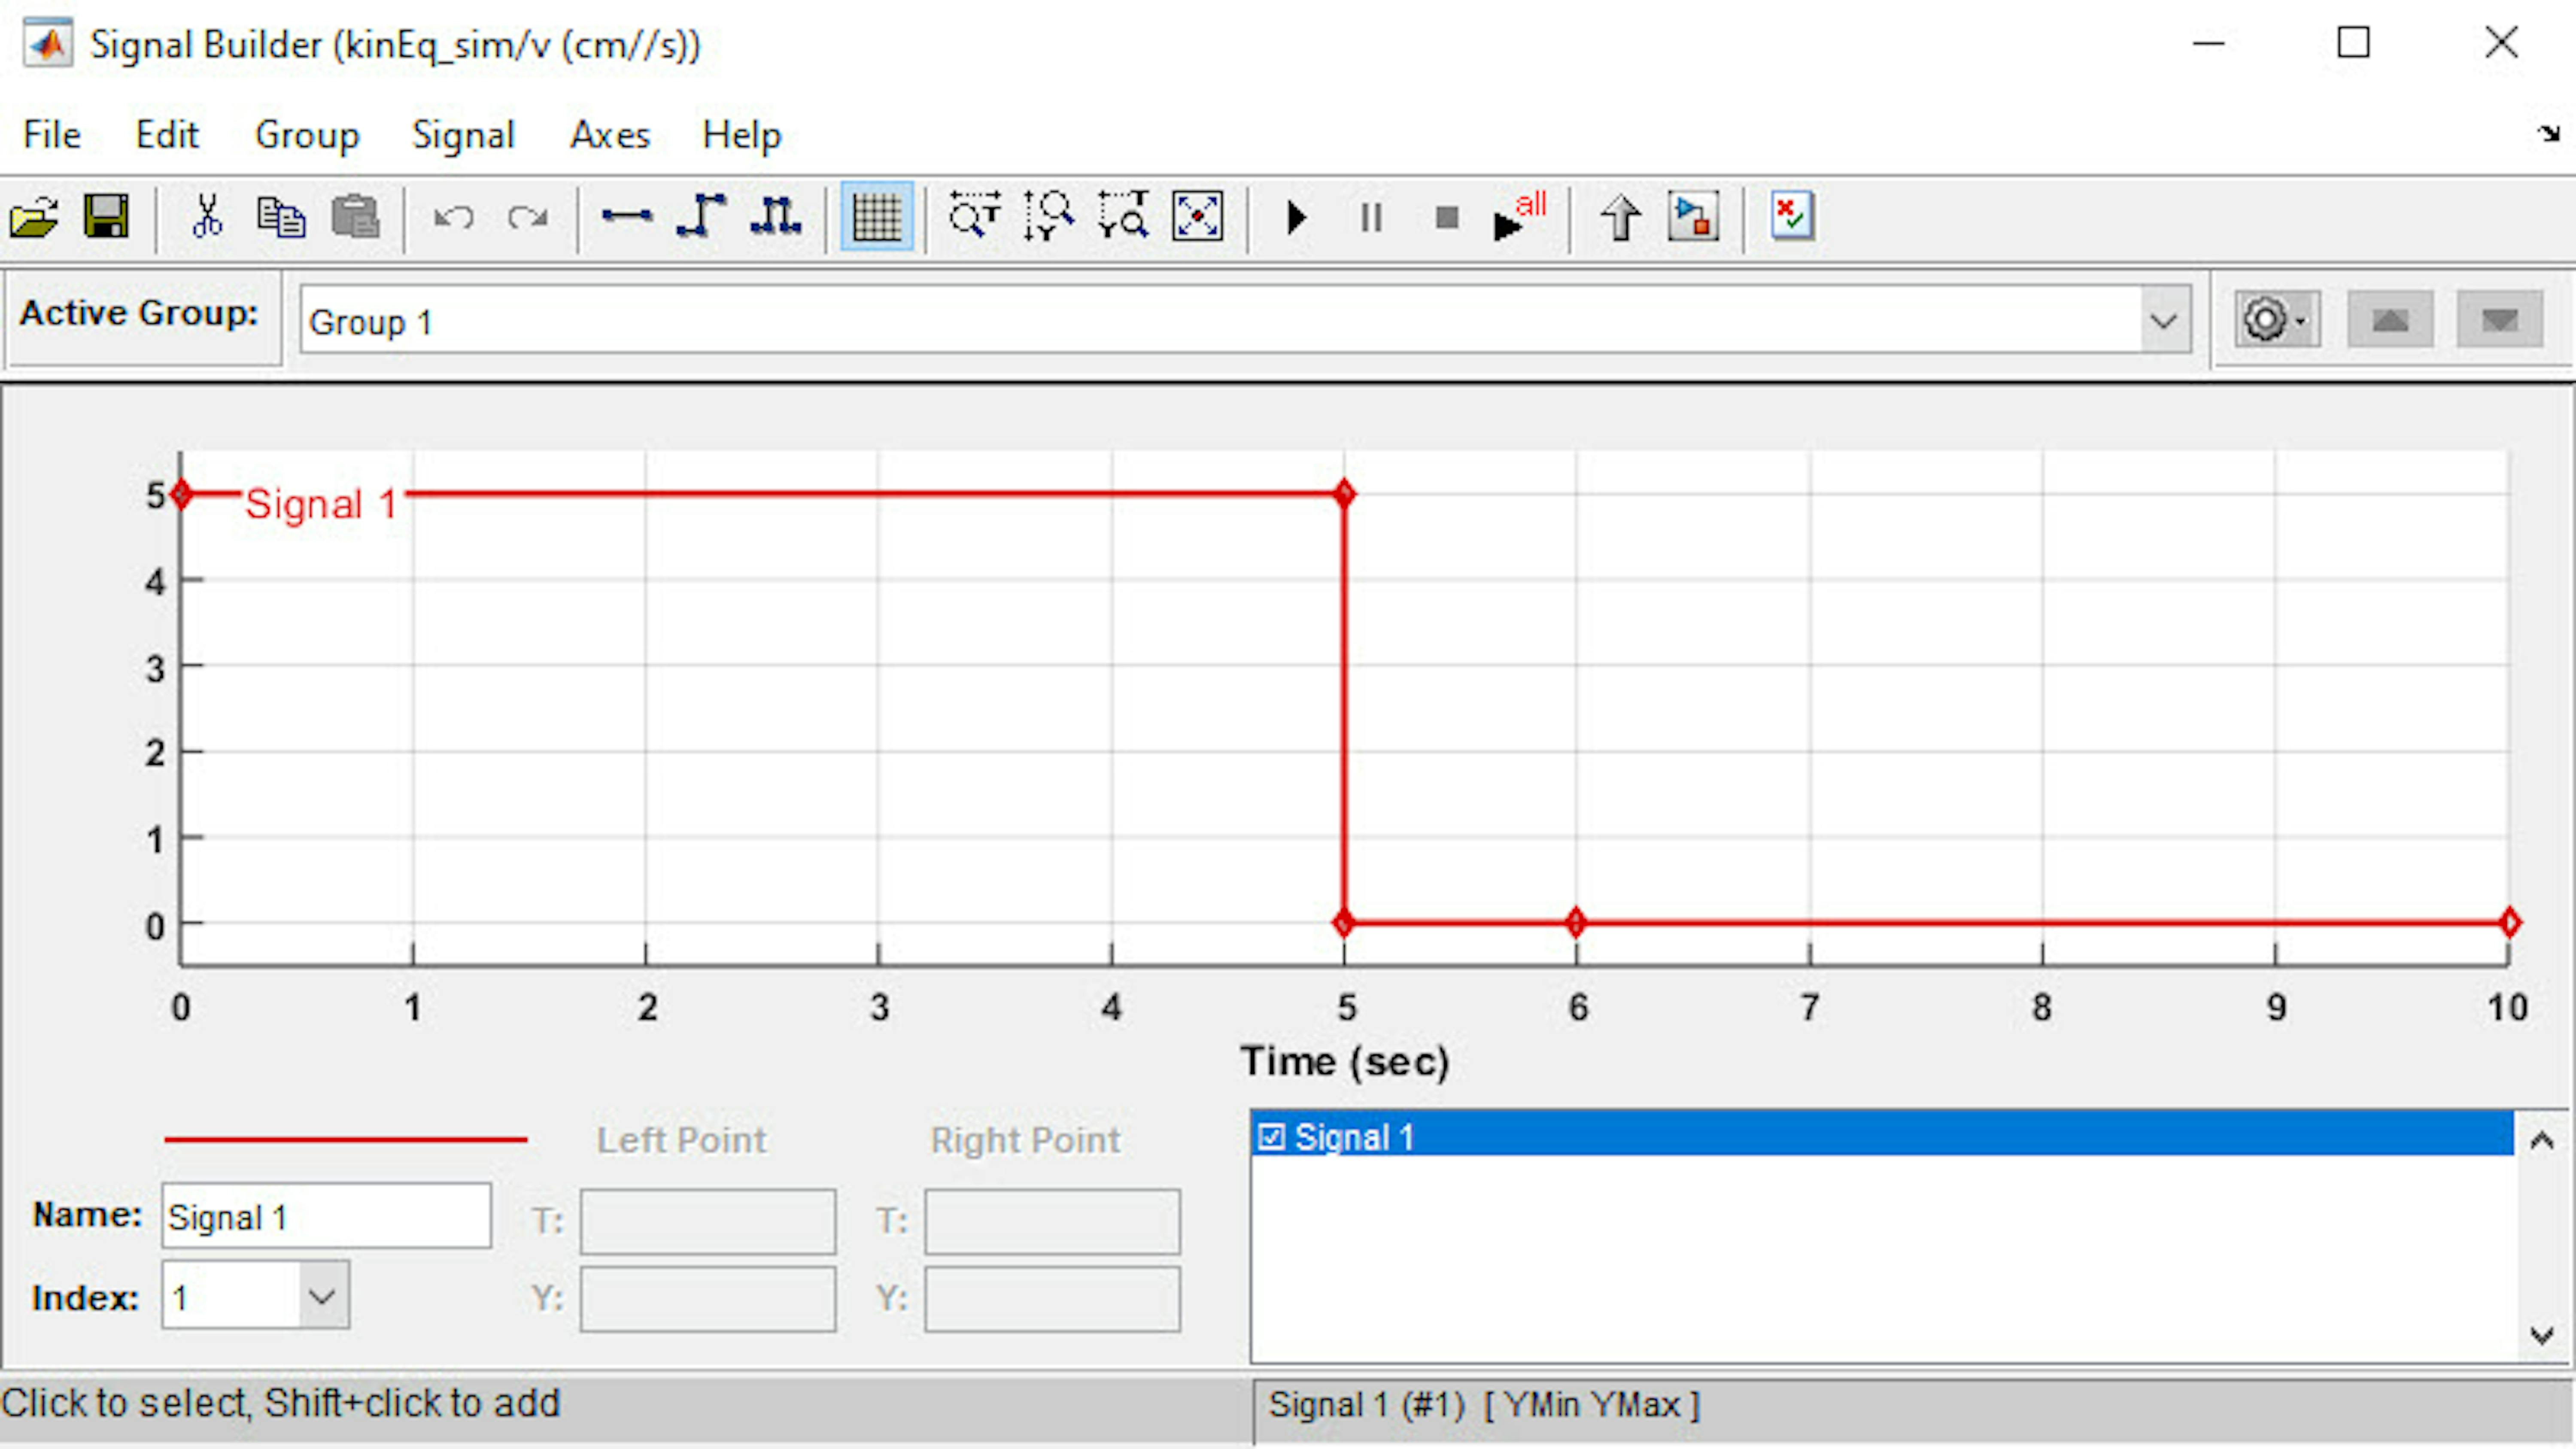The width and height of the screenshot is (2576, 1449).
Task: Open the Help menu
Action: click(741, 134)
